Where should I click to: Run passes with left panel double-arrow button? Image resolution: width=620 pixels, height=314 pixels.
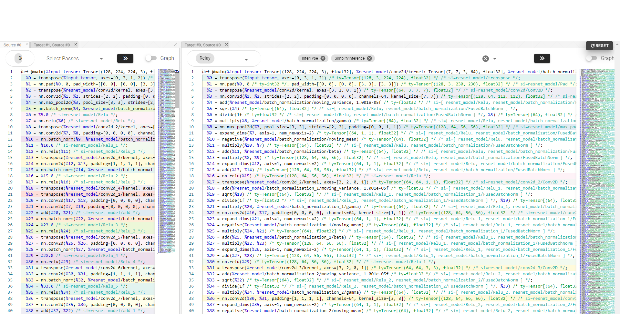pyautogui.click(x=125, y=58)
